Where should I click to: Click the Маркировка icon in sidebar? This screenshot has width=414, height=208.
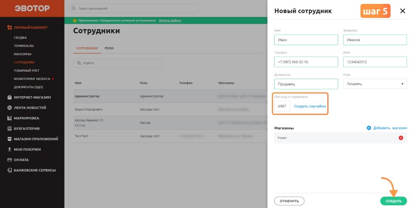9,118
